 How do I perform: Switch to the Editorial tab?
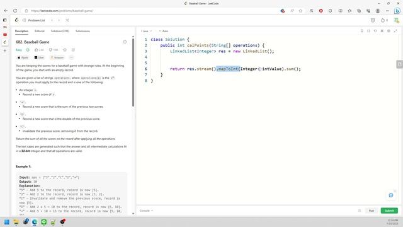(x=40, y=31)
